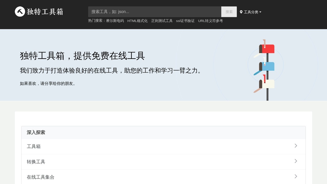Go to the ssl证书验证 hot search link

point(185,21)
